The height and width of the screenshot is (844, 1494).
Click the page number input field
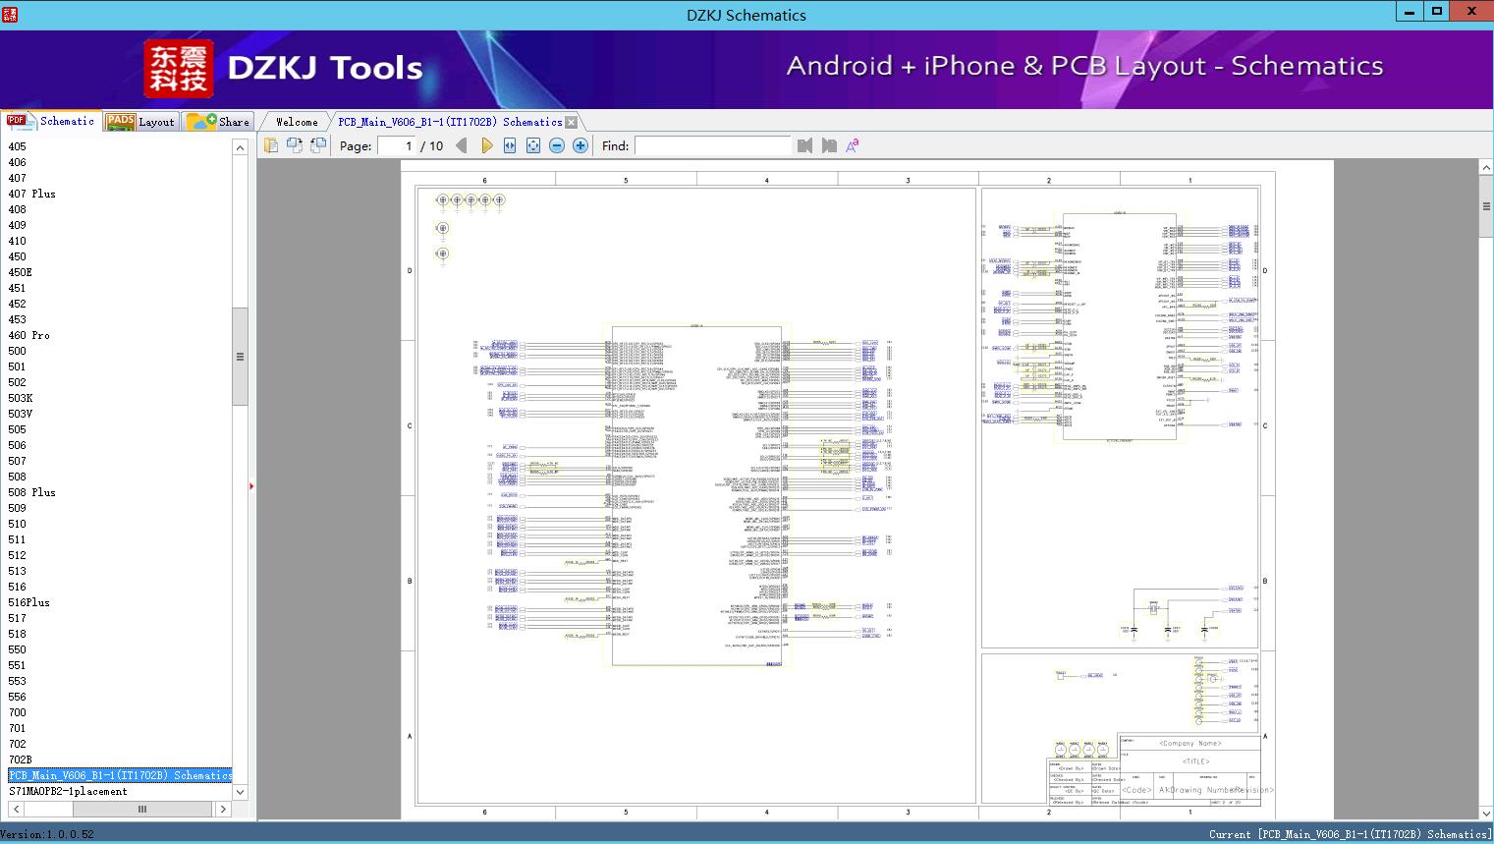(397, 145)
